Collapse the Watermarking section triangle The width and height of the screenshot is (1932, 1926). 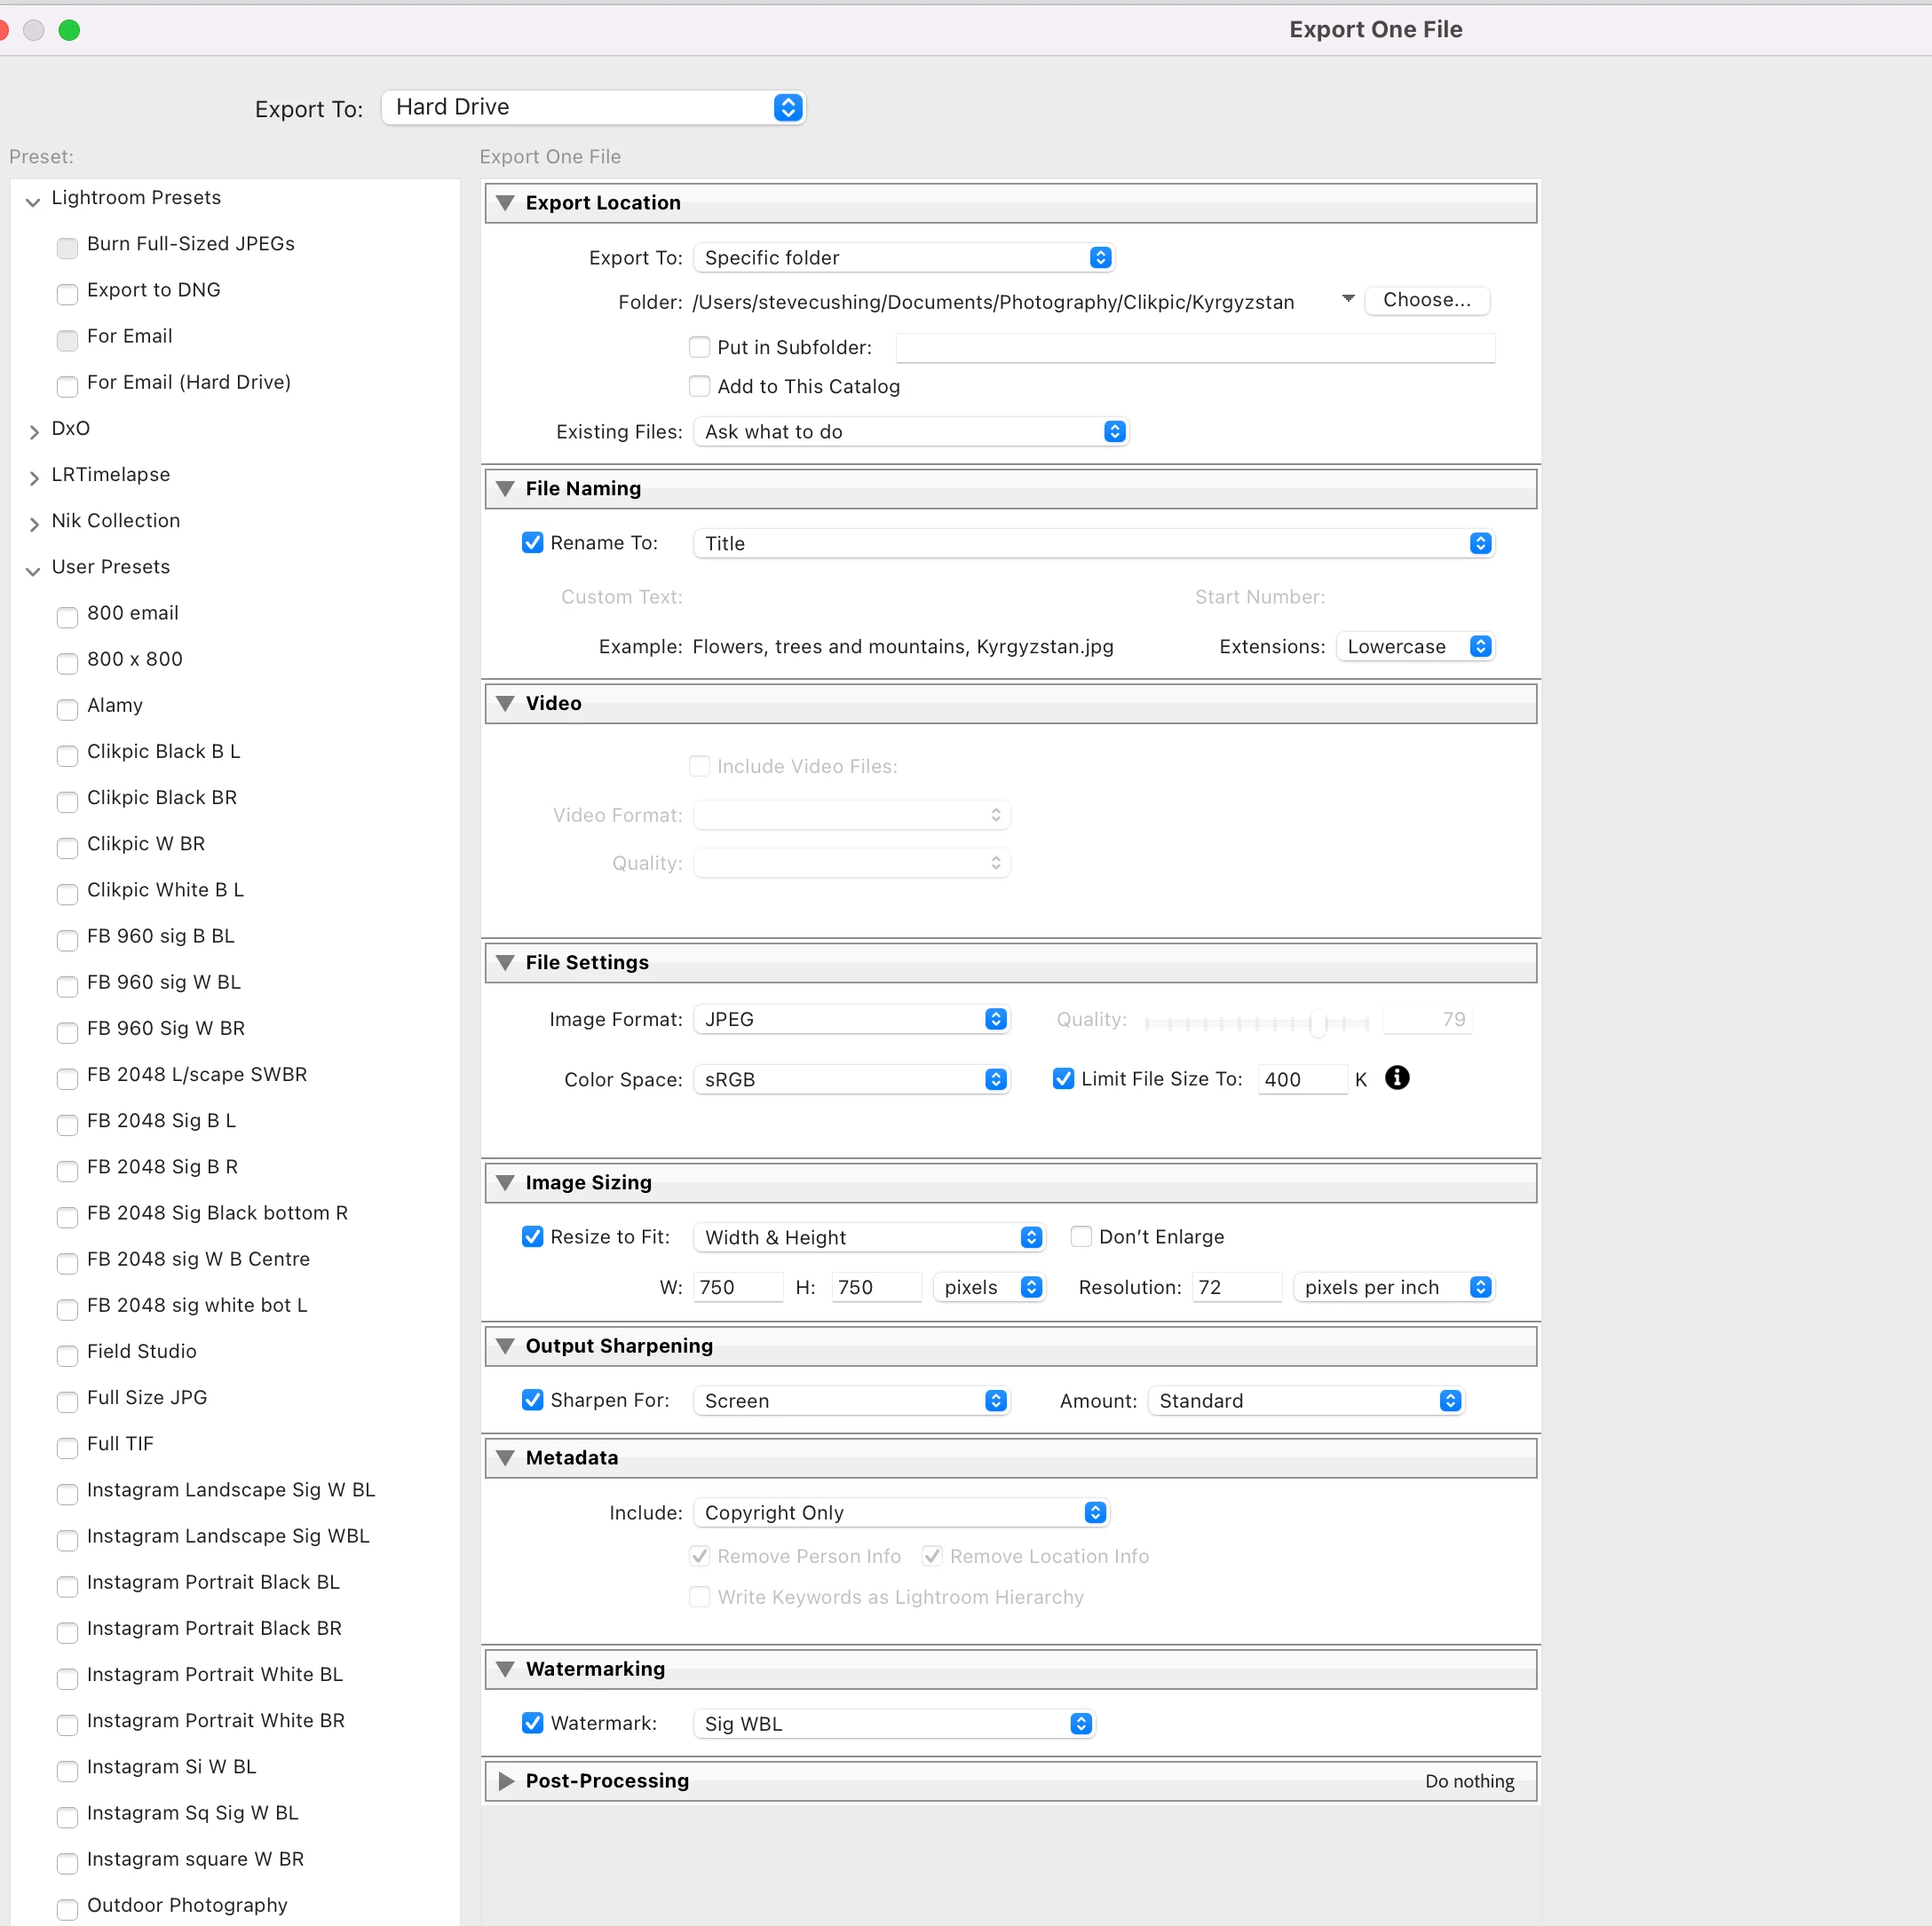[506, 1669]
